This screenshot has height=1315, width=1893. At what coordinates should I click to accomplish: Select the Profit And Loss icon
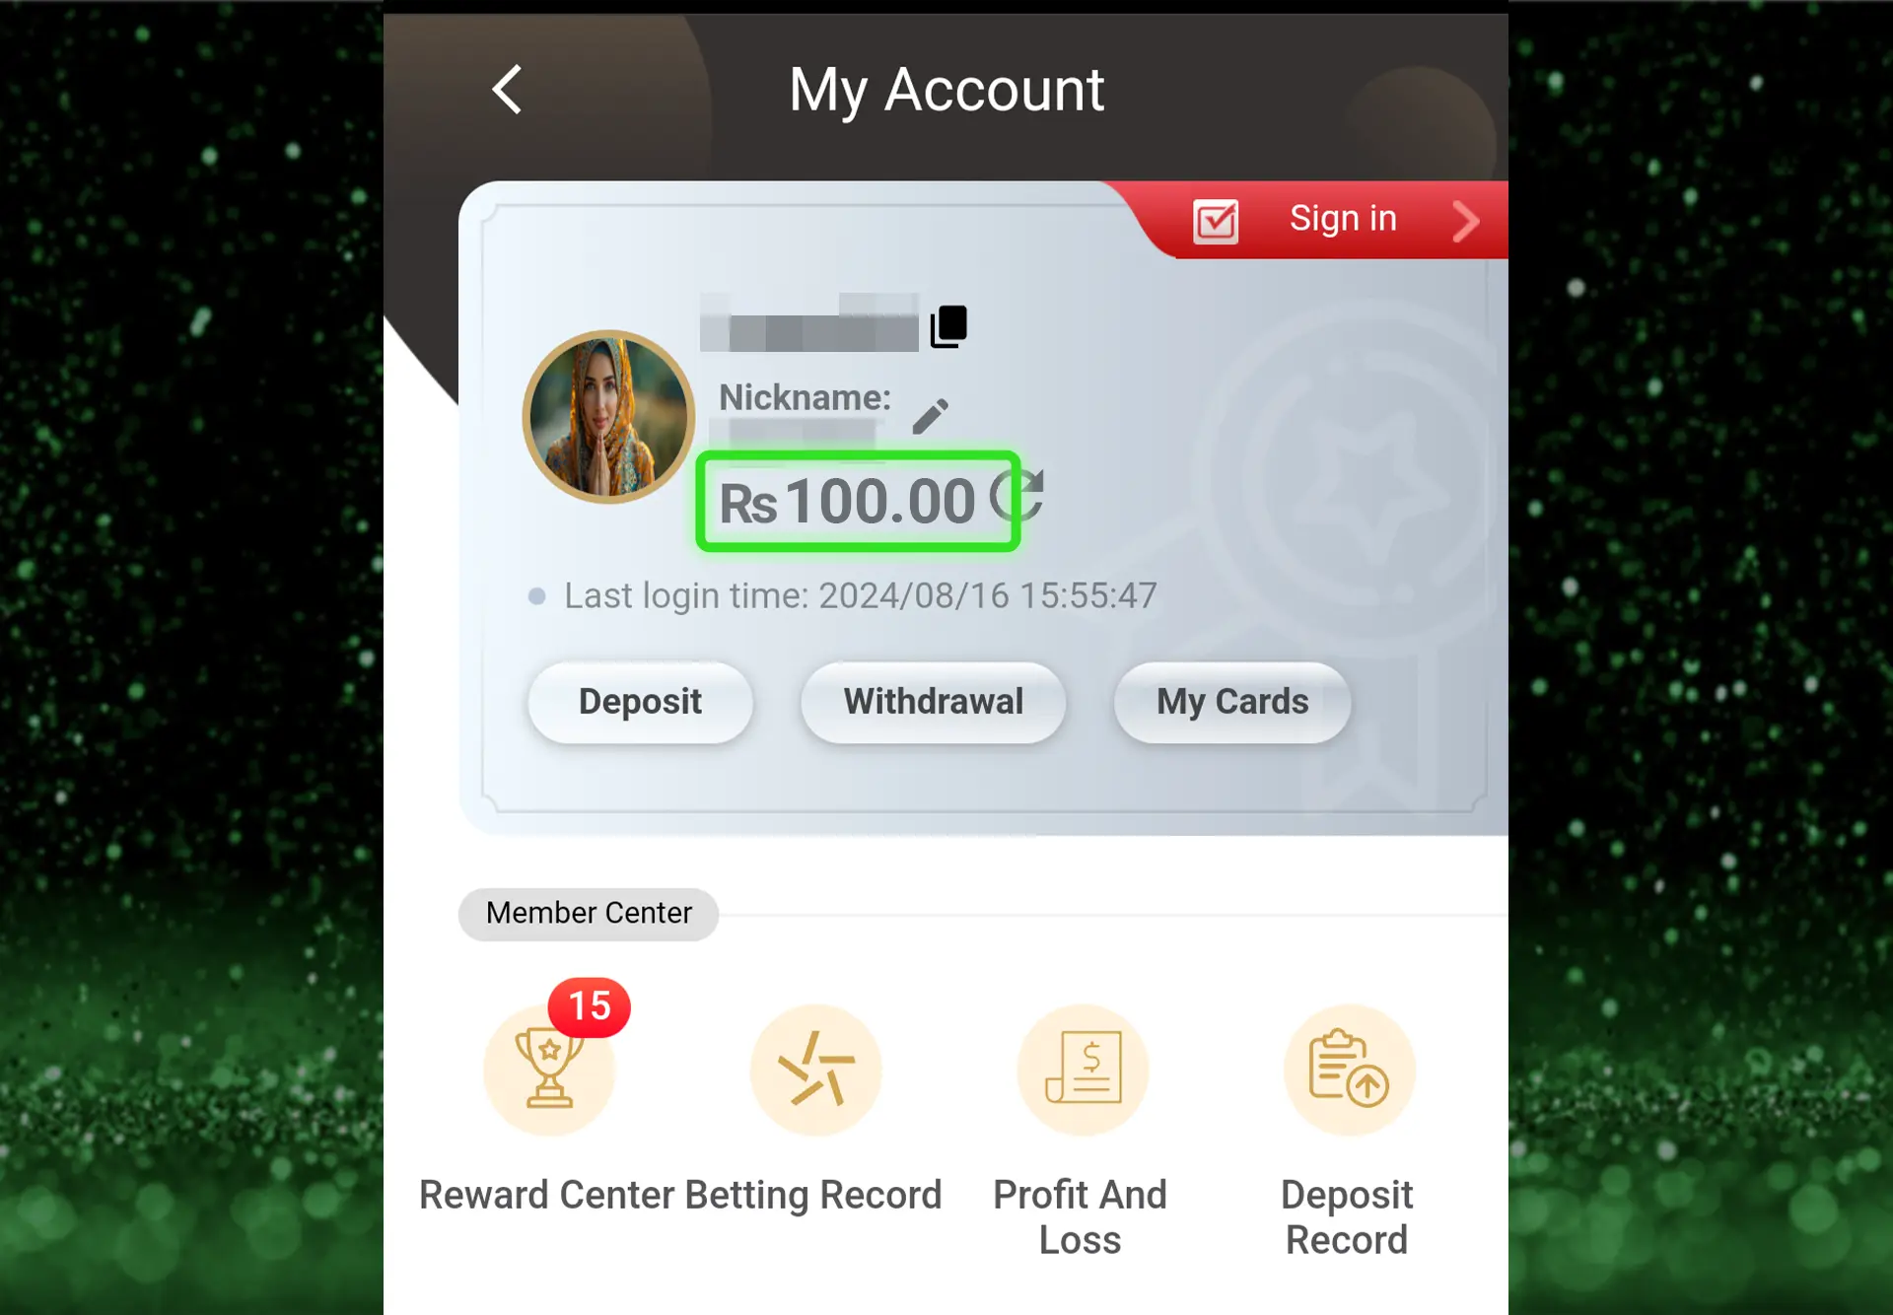coord(1082,1068)
